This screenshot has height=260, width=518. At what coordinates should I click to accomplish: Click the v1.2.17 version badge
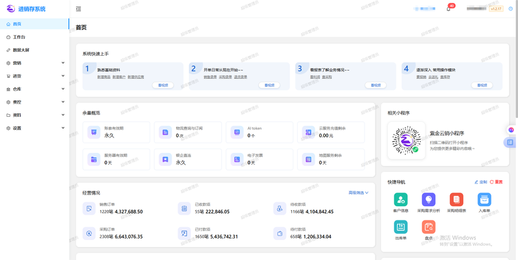tap(496, 9)
